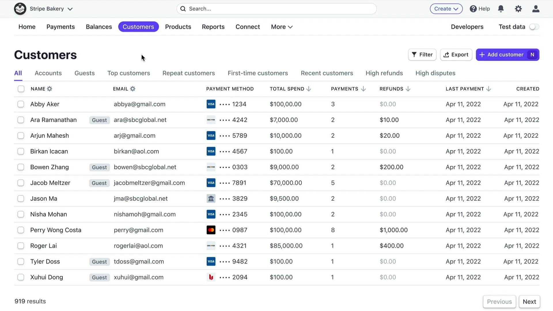Expand the More navigation menu
Image resolution: width=553 pixels, height=311 pixels.
[x=282, y=27]
